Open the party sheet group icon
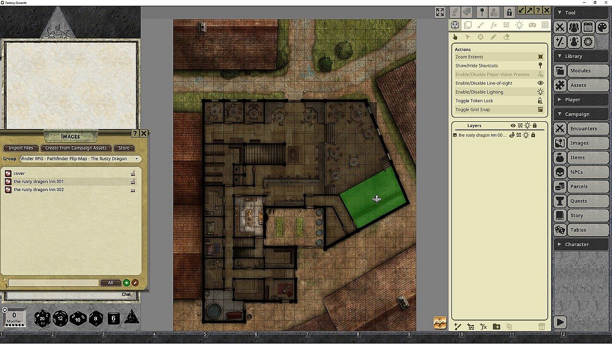Screen dimensions: 612x344 pyautogui.click(x=574, y=27)
